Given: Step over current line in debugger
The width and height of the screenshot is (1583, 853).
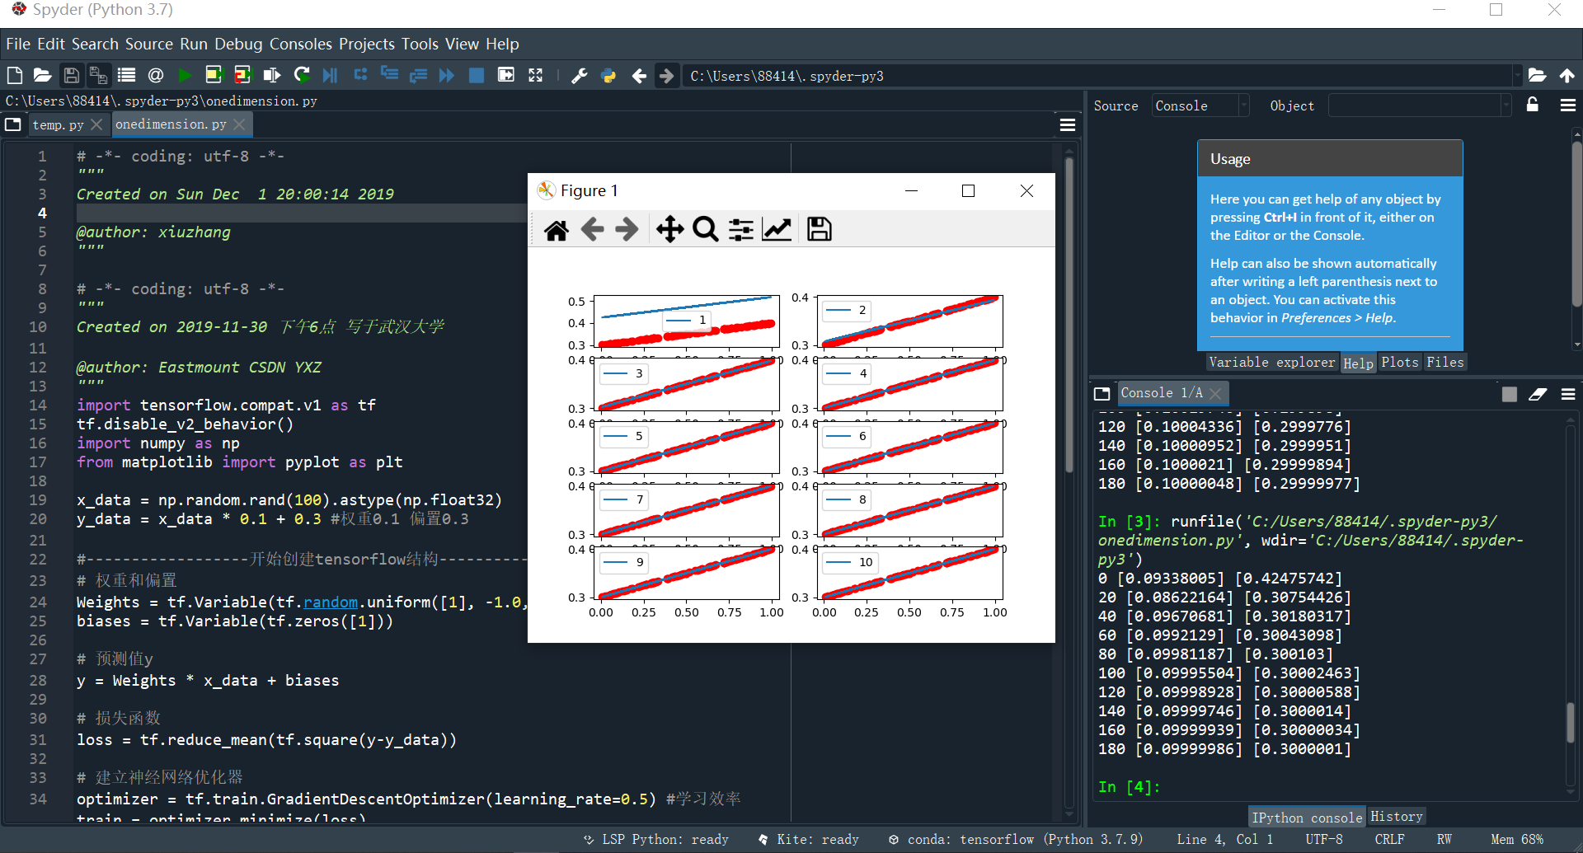Looking at the screenshot, I should (360, 75).
